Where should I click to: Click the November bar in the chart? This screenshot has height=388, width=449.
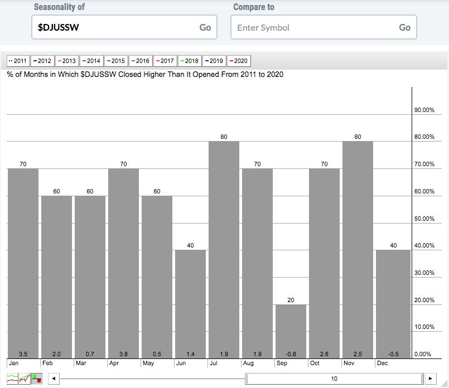pyautogui.click(x=358, y=250)
